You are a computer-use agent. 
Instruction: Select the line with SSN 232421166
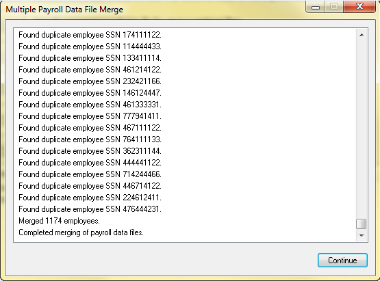point(90,81)
